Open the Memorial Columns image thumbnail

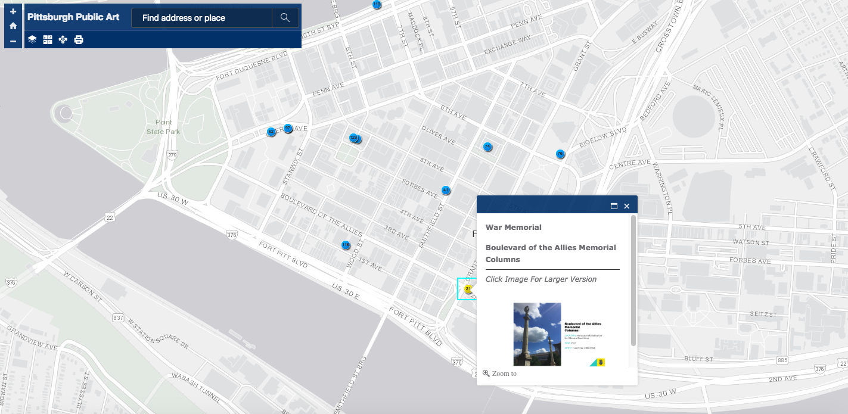tap(559, 334)
